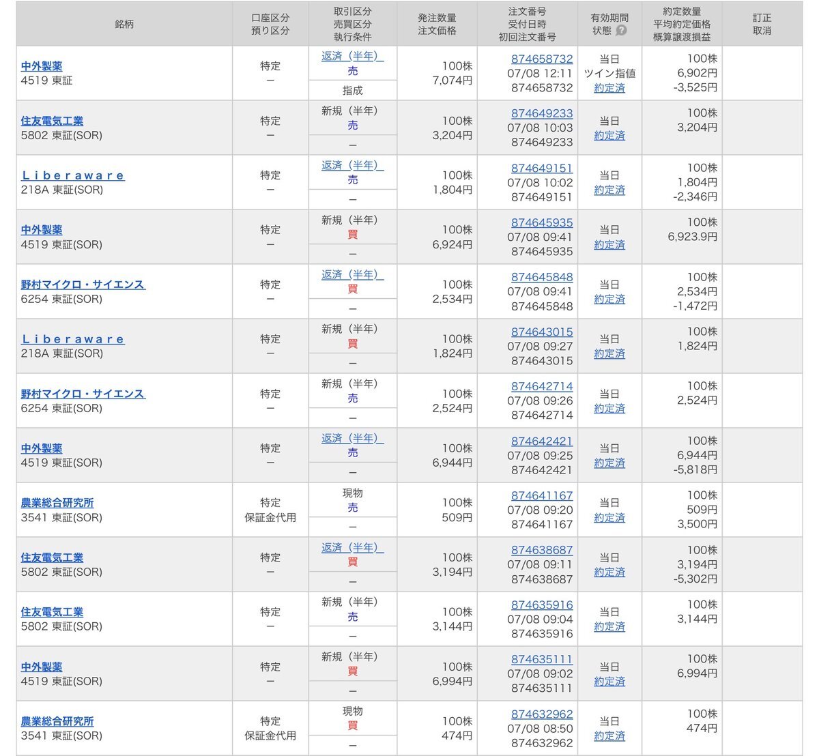Open order number 874658732 link
This screenshot has height=756, width=819.
tap(542, 59)
